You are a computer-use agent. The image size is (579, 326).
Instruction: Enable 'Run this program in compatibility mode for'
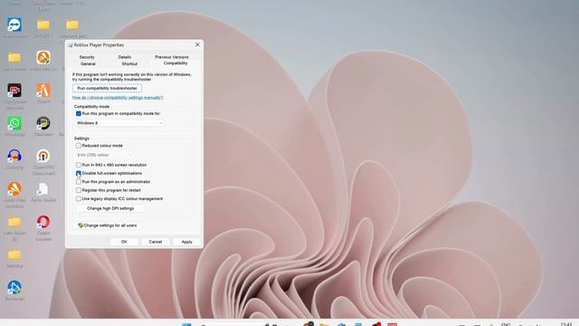coord(79,113)
